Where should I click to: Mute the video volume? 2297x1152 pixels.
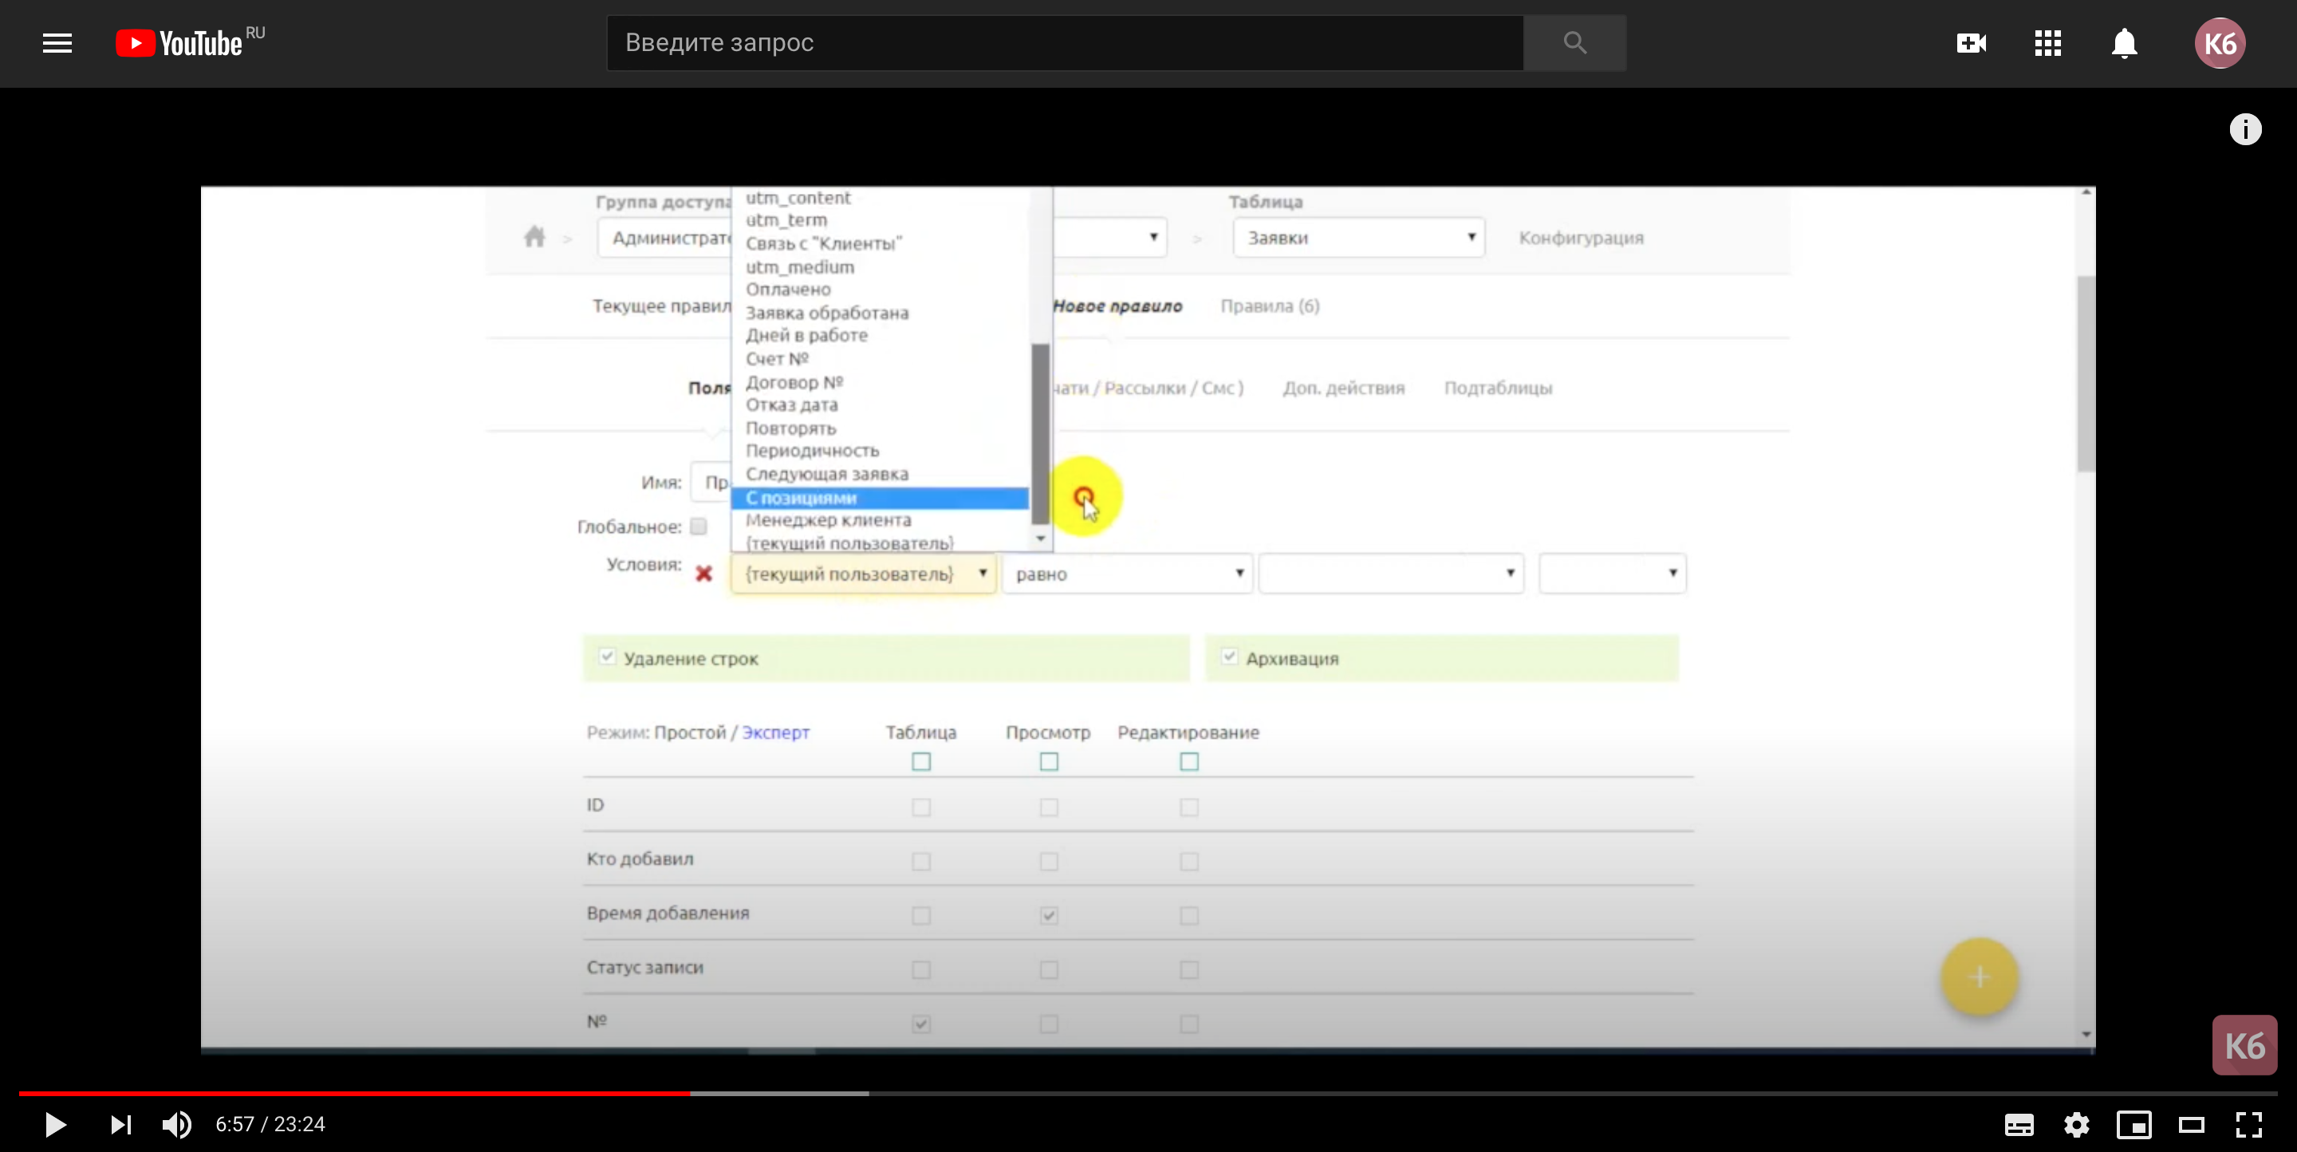pyautogui.click(x=176, y=1125)
